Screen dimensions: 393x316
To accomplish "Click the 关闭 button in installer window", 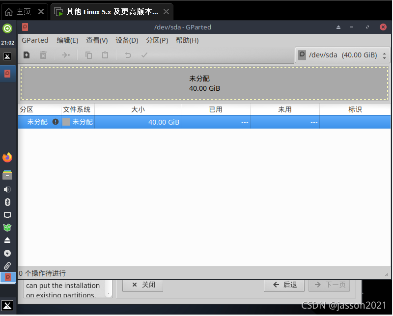I will [x=142, y=285].
